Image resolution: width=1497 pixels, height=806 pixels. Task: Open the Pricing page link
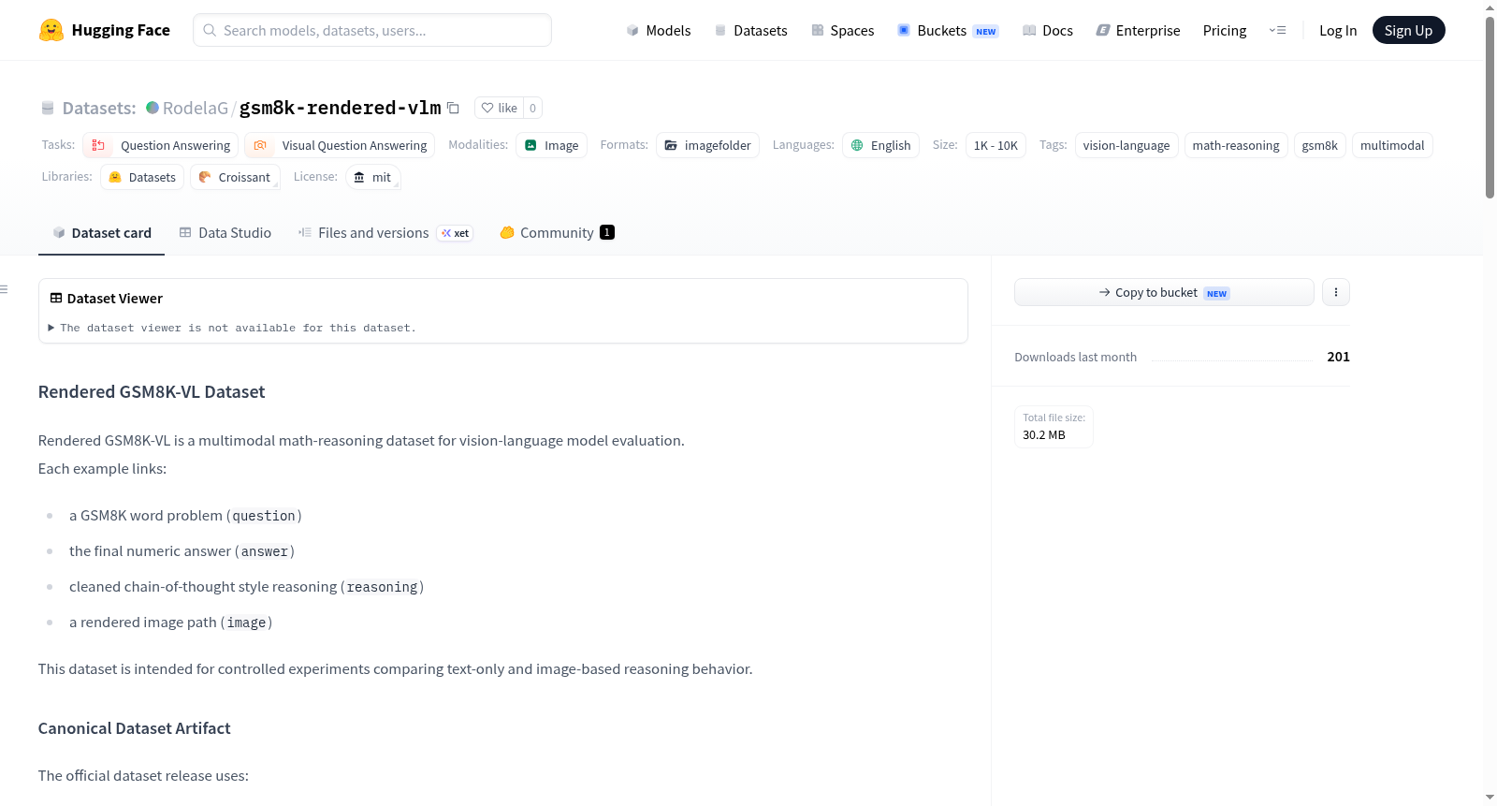1225,30
